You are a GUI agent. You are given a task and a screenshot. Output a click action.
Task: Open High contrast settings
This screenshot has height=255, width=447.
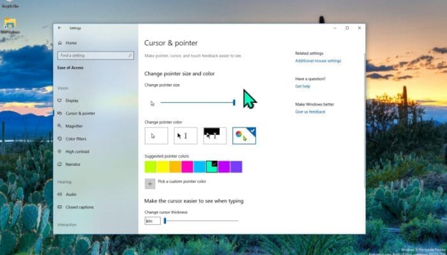(77, 152)
